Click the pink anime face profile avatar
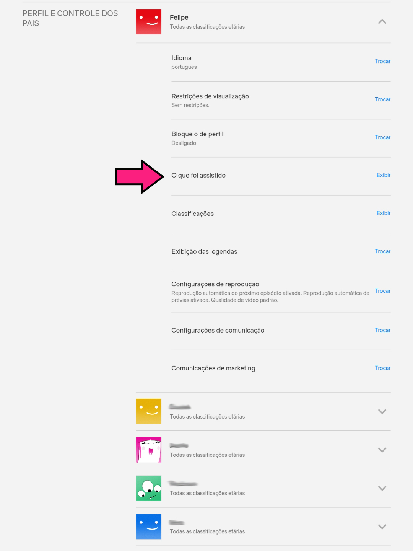 pyautogui.click(x=148, y=450)
